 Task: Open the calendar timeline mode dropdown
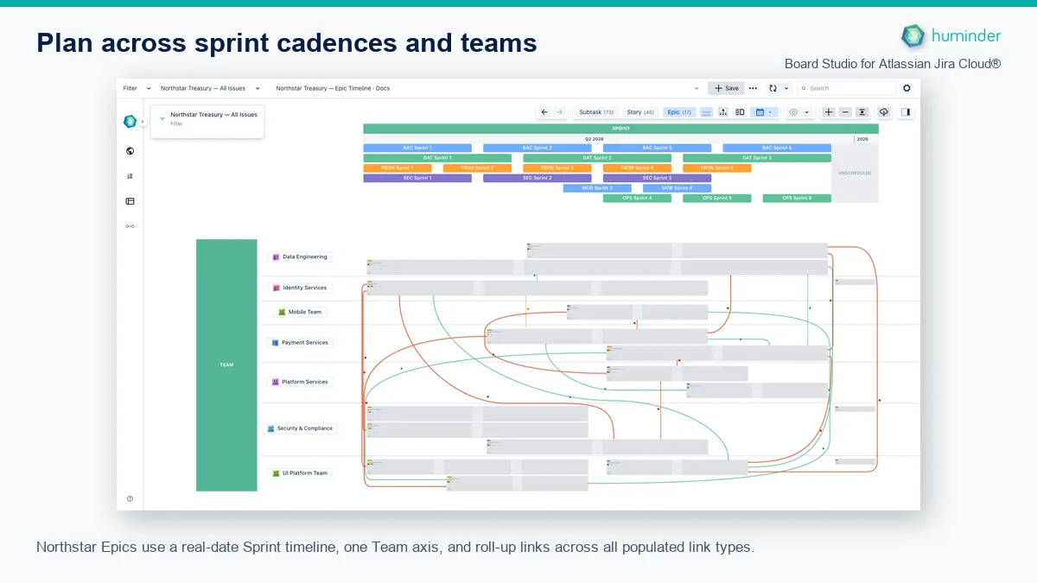pos(764,112)
